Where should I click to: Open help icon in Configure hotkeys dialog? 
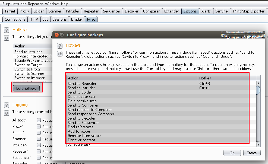pos(60,46)
